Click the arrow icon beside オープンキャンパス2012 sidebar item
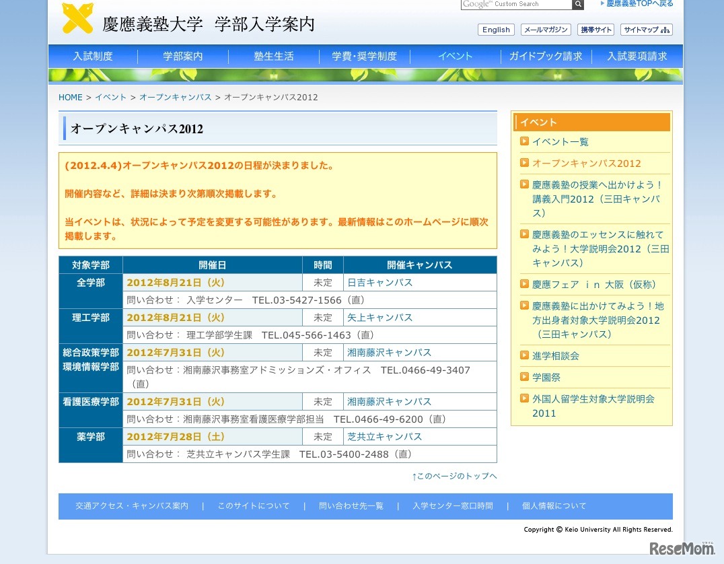 pos(524,163)
